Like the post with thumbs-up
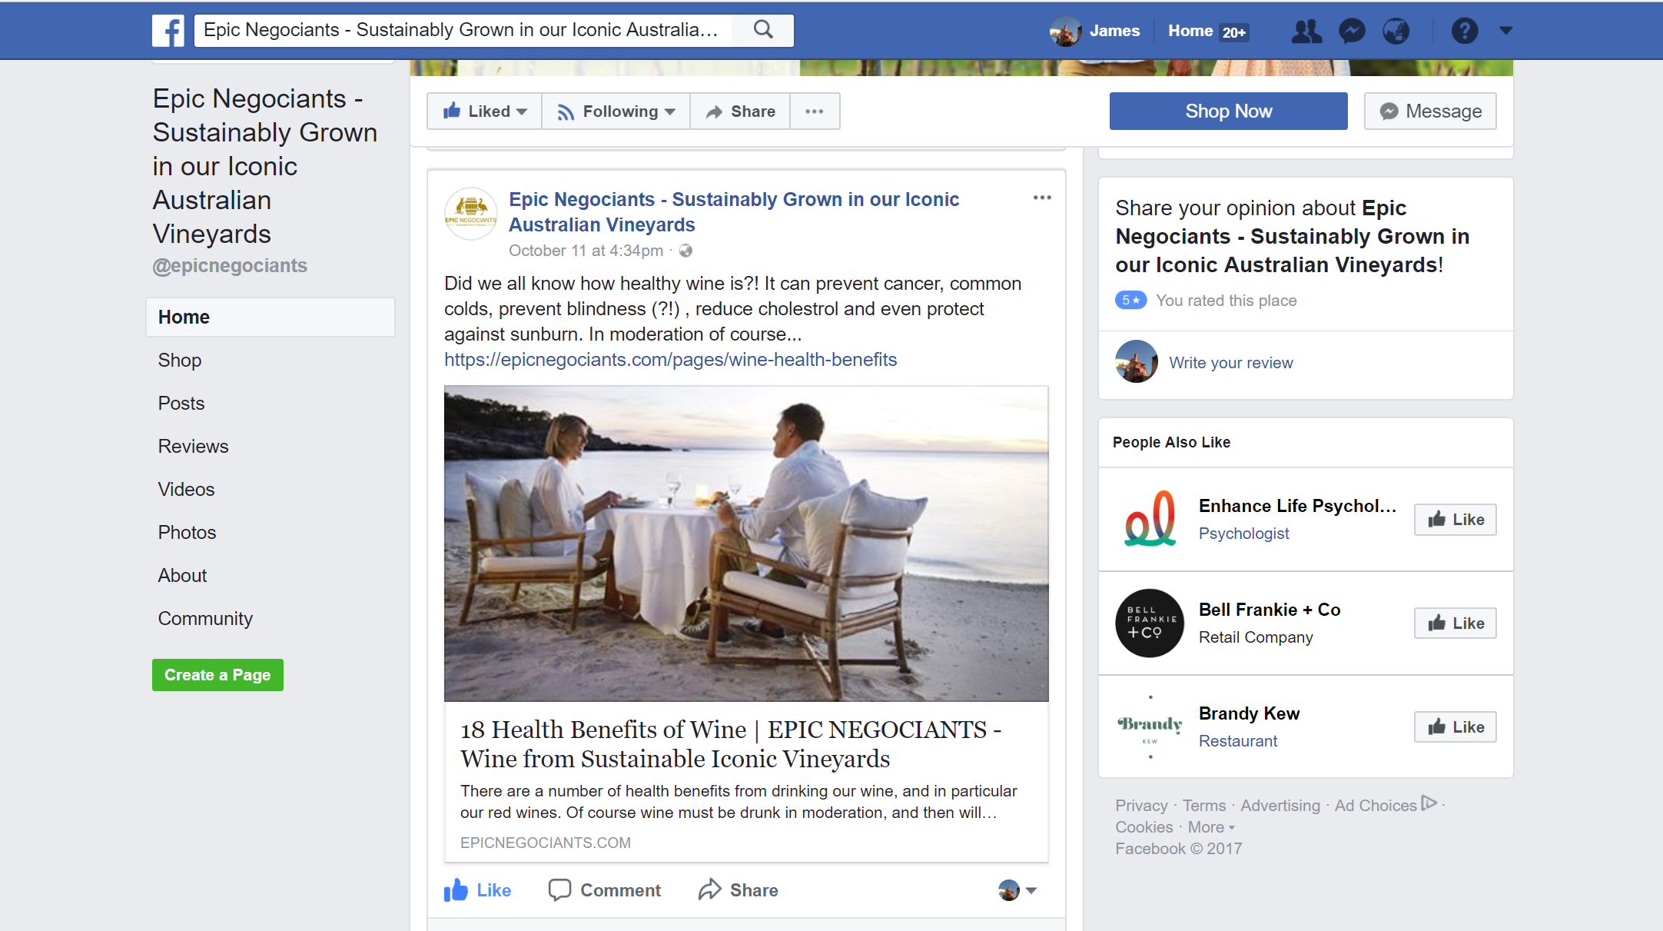The image size is (1663, 931). coord(477,890)
